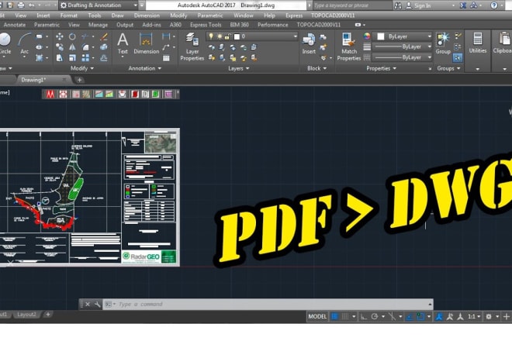Click the command line customize wrench icon

97,304
